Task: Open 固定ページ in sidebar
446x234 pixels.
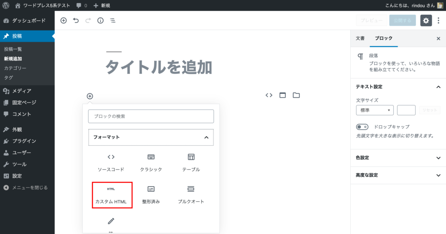Action: coord(27,103)
